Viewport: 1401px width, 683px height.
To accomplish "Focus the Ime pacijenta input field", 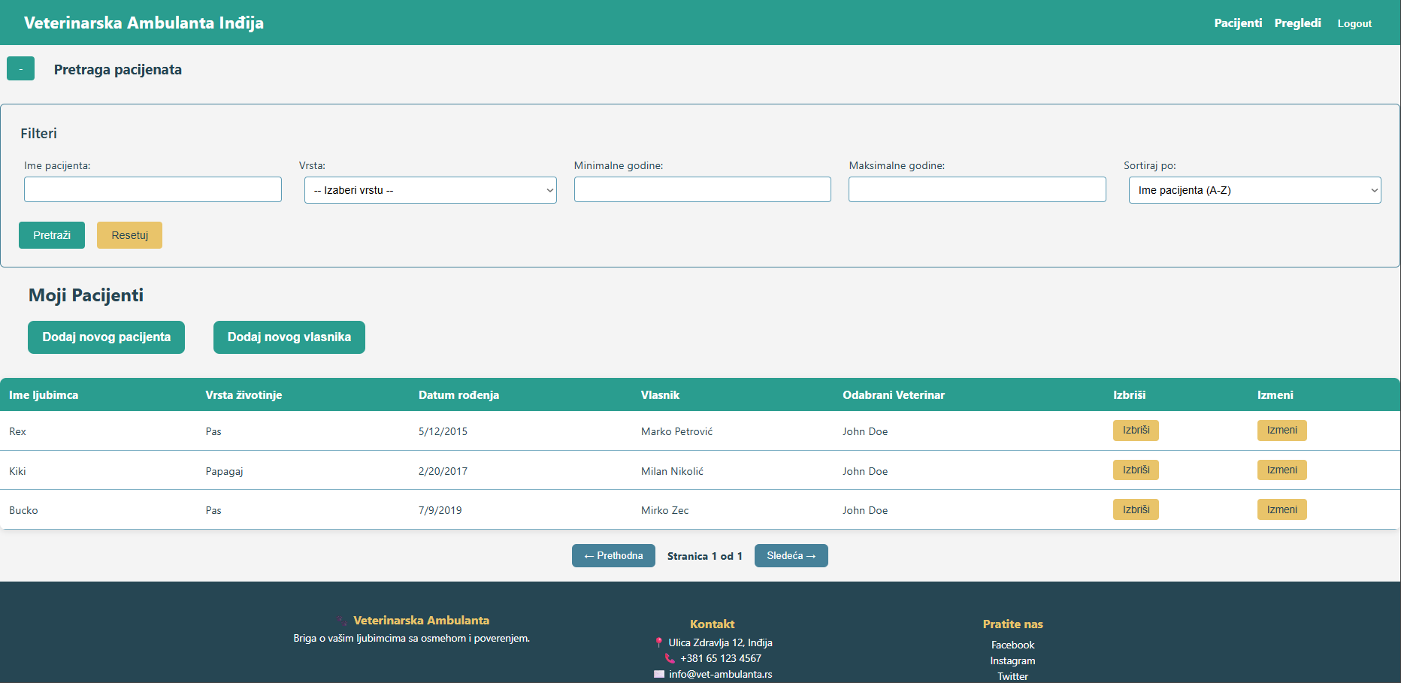I will (153, 189).
